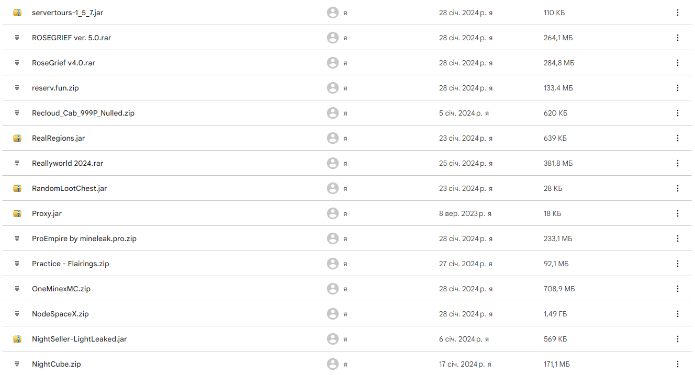Click owner avatar in OneMinexMC.zip row

[x=333, y=289]
